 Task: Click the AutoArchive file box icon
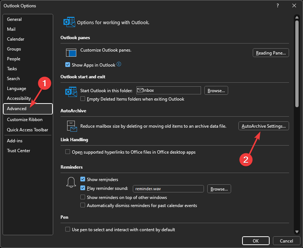[x=71, y=126]
